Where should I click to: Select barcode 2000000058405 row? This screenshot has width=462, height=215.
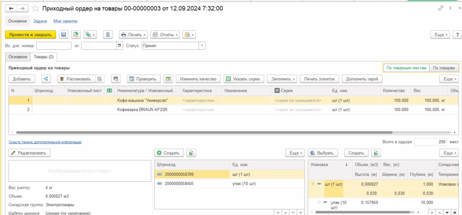coord(229,184)
